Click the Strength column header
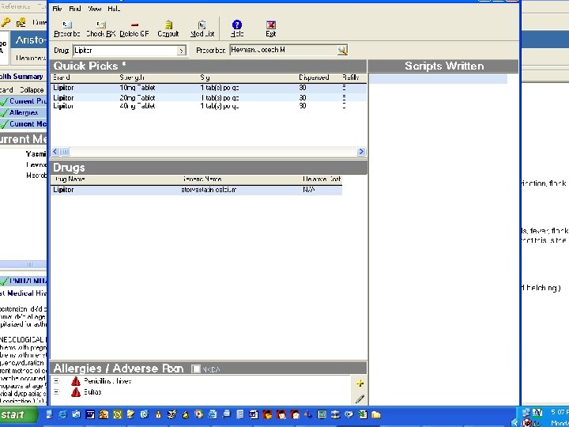This screenshot has width=569, height=427. [132, 77]
